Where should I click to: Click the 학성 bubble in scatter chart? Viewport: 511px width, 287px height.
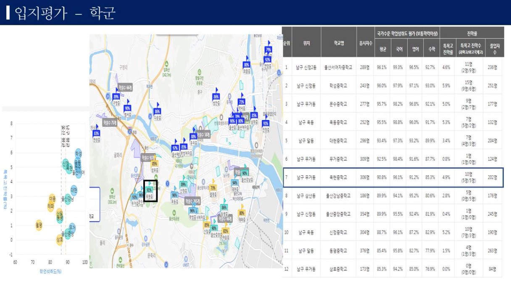tap(78, 154)
